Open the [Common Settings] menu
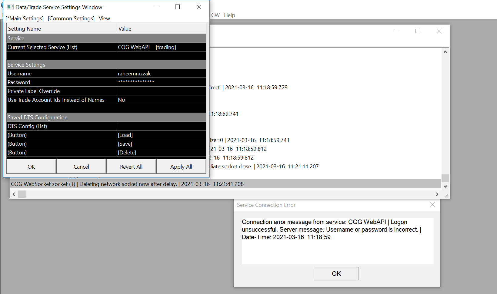497x294 pixels. point(71,18)
